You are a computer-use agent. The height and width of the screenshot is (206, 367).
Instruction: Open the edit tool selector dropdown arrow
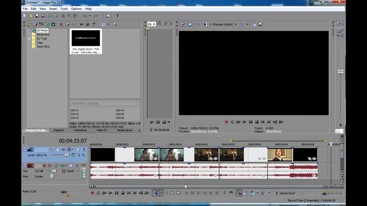161,193
